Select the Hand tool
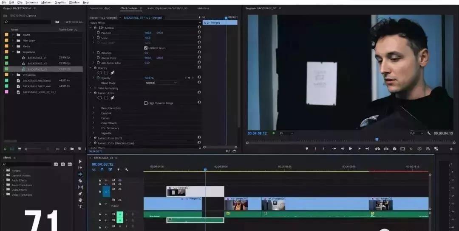Screen dimensions: 459x231 [80, 200]
